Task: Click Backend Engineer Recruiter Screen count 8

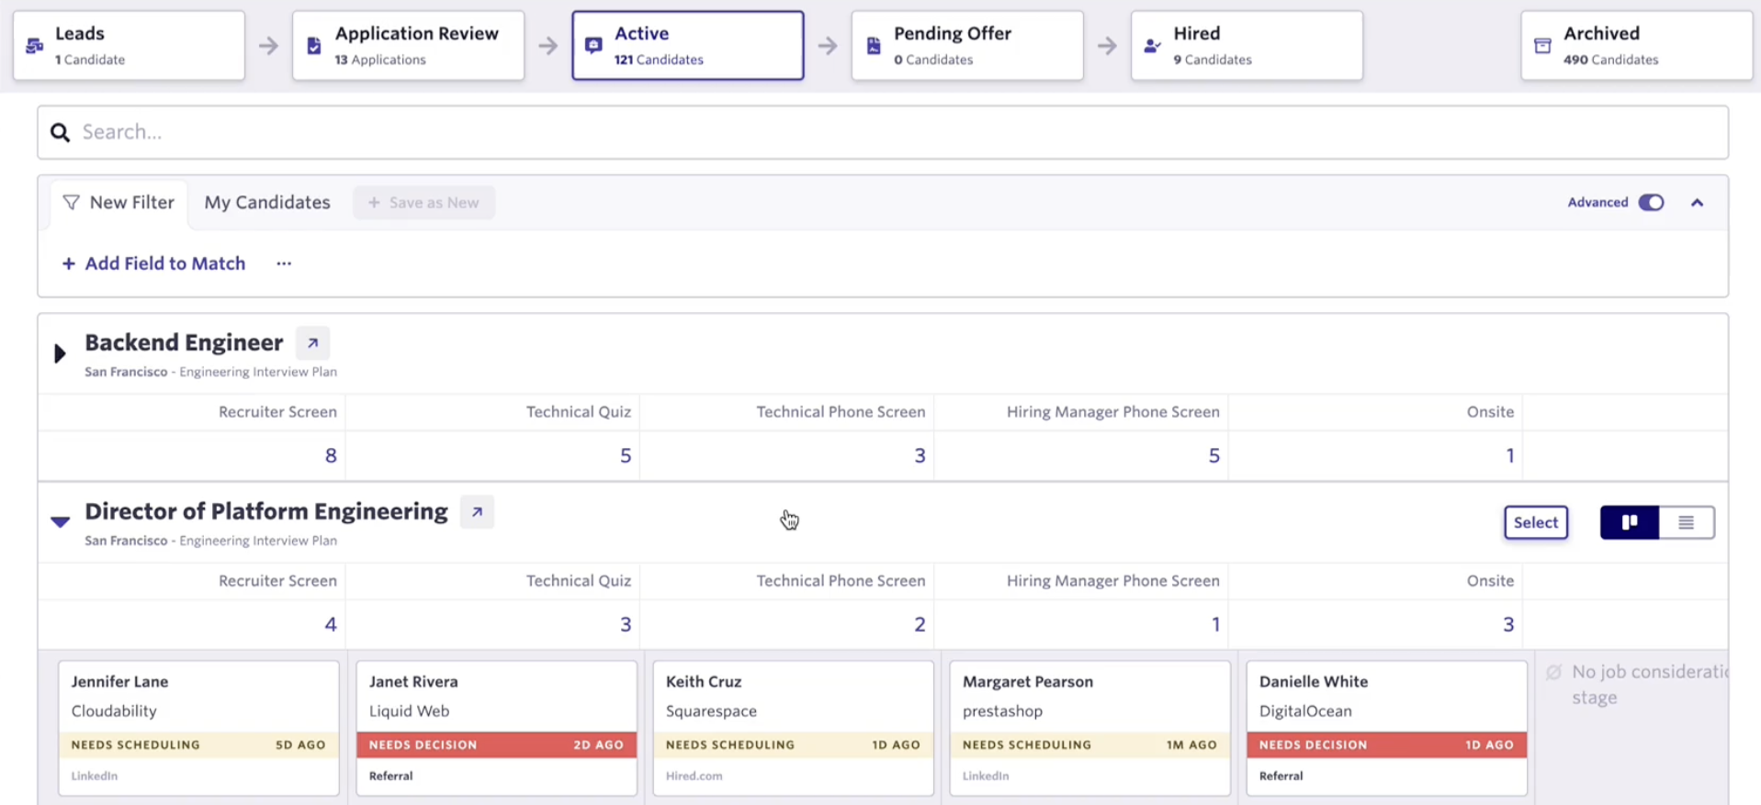Action: (331, 455)
